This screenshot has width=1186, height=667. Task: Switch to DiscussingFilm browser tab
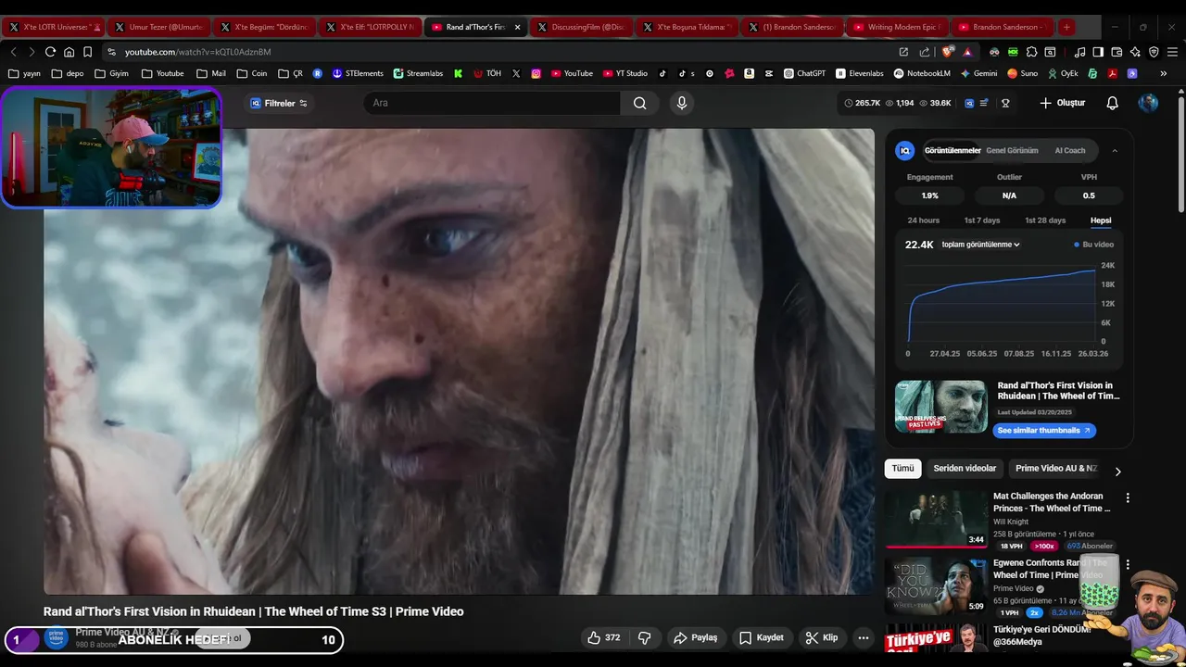580,27
